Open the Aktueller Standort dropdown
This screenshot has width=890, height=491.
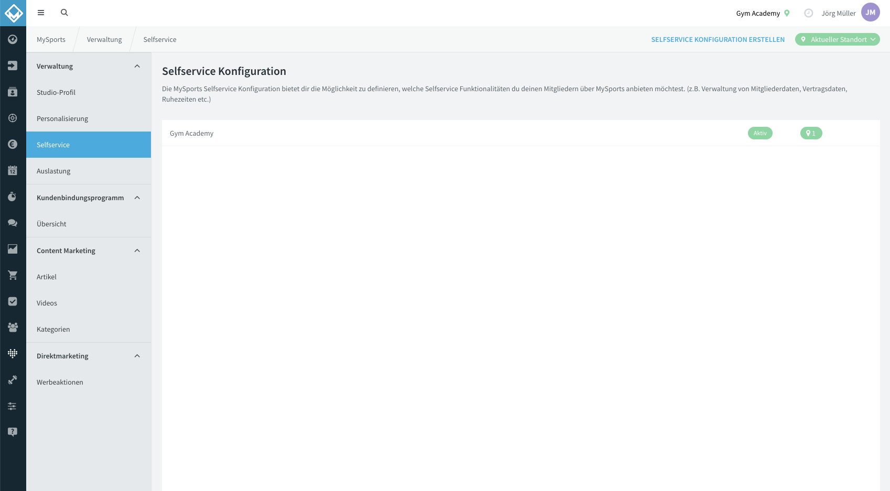pos(838,39)
